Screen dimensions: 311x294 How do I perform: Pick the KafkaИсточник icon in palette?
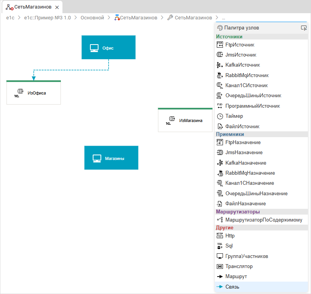coord(219,65)
